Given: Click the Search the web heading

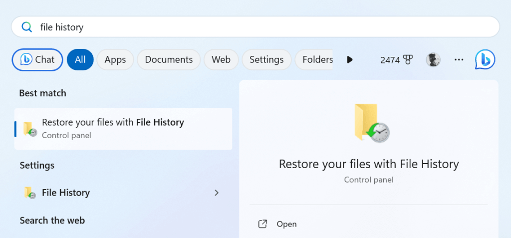Looking at the screenshot, I should [x=52, y=221].
